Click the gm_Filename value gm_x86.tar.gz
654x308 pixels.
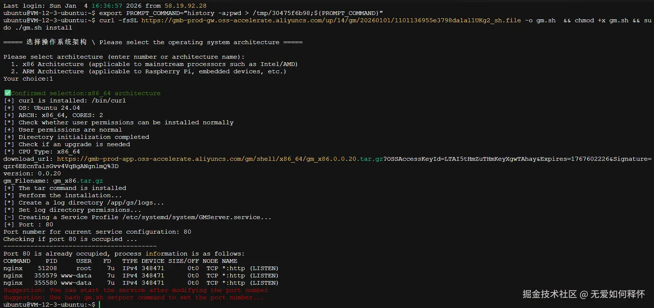(78, 181)
